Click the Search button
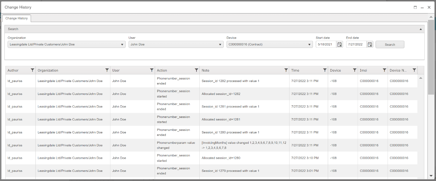Viewport: 436px width, 181px height. (389, 44)
